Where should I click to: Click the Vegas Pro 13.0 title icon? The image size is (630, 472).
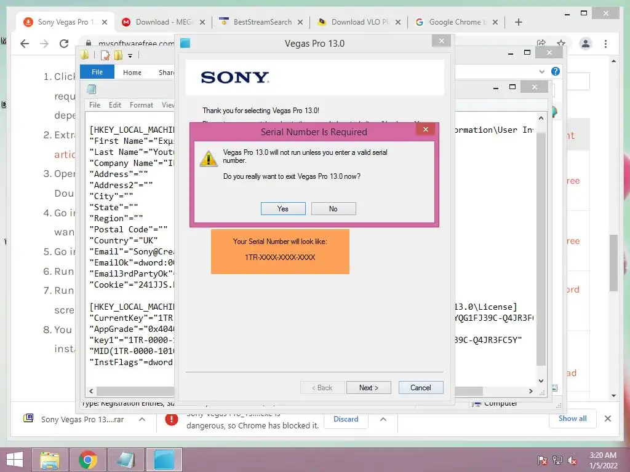pos(185,43)
